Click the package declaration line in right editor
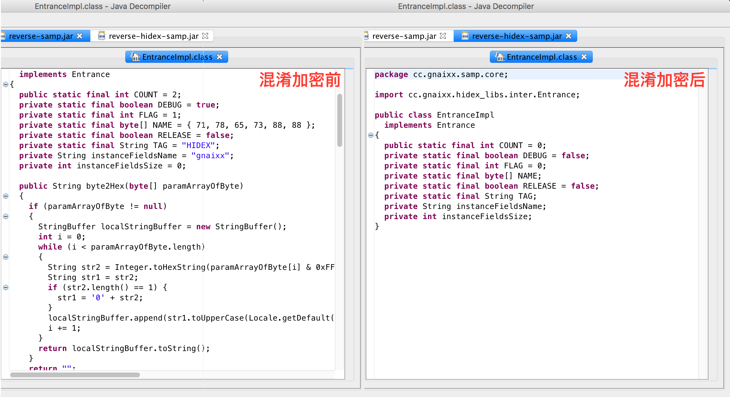This screenshot has width=730, height=397. [441, 75]
